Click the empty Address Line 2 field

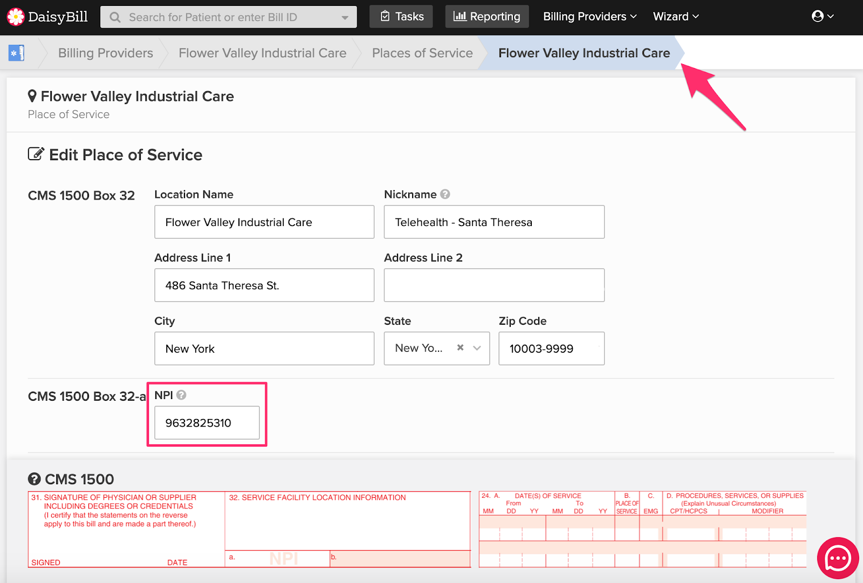494,285
